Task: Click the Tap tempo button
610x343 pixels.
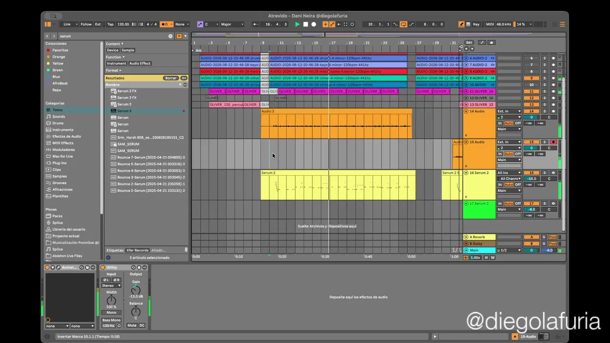Action: 110,24
